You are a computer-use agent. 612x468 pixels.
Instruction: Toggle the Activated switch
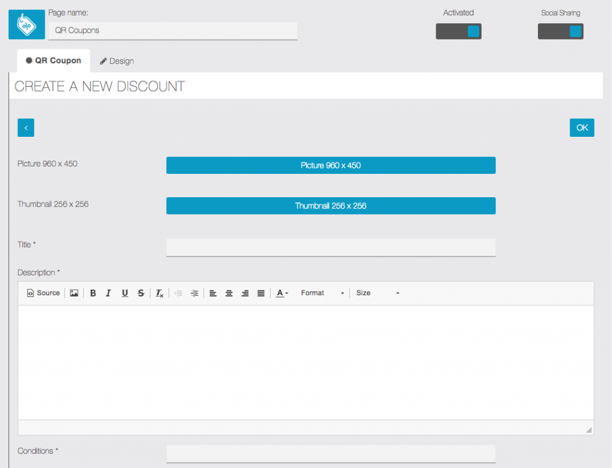point(458,32)
